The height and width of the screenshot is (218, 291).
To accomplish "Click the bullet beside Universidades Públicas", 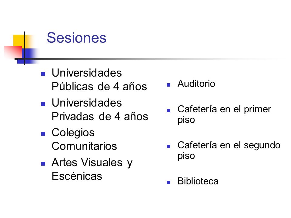I will point(43,74).
